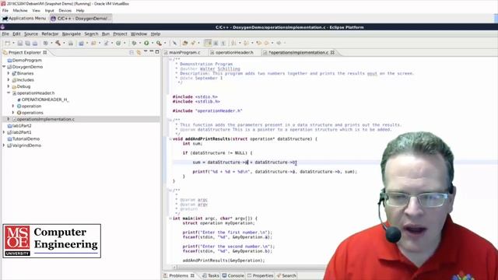
Task: Open the Properties tab at bottom
Action: click(260, 275)
